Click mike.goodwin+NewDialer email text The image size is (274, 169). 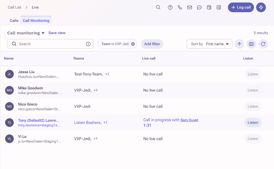(40, 93)
